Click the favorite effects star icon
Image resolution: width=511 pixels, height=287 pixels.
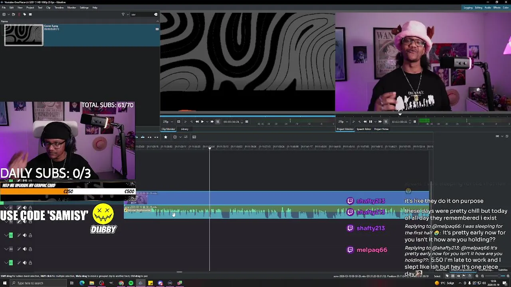pyautogui.click(x=166, y=137)
